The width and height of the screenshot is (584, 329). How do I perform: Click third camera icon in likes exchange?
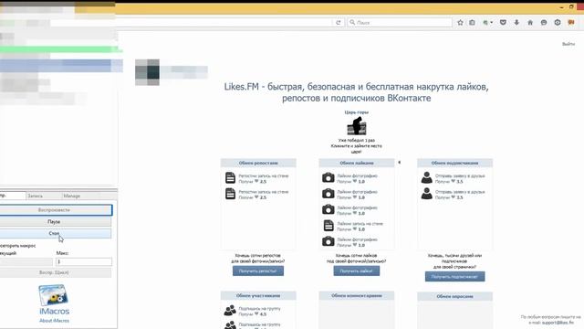[x=328, y=209]
